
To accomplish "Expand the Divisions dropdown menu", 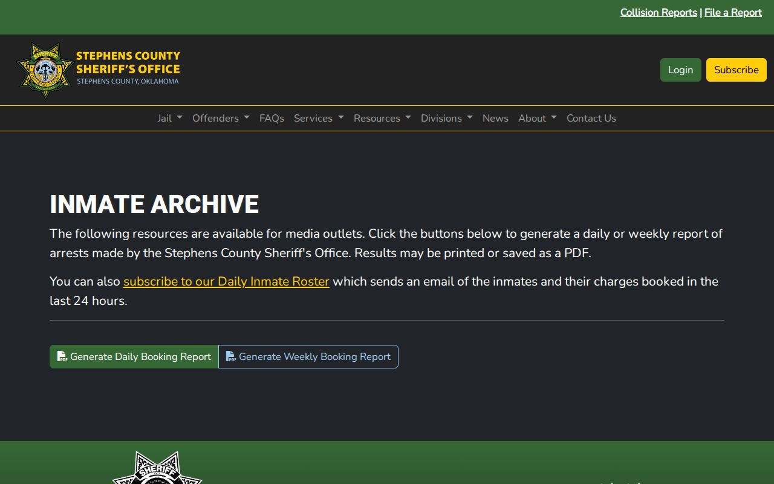I will (x=447, y=118).
